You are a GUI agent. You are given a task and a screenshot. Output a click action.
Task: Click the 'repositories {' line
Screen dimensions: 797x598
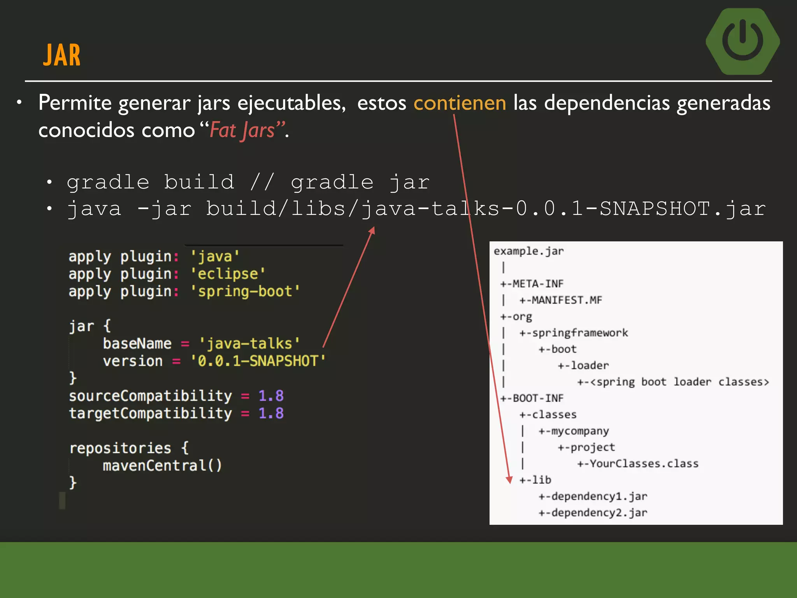point(129,448)
